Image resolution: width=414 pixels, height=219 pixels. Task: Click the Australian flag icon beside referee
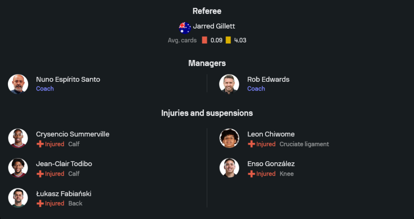click(185, 28)
